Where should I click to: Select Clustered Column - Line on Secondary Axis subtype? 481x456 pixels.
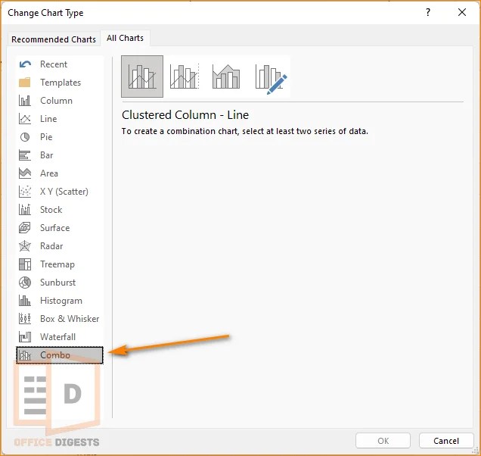pyautogui.click(x=185, y=77)
